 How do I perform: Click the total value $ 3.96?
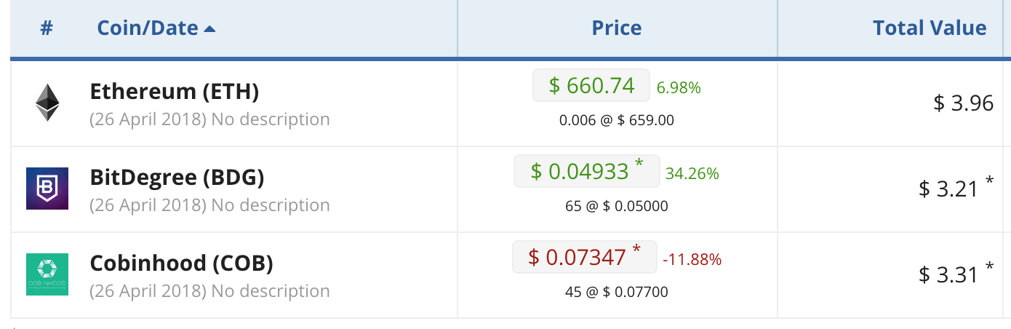click(964, 103)
